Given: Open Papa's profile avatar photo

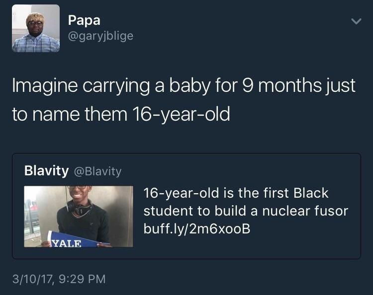Looking at the screenshot, I should tap(36, 28).
